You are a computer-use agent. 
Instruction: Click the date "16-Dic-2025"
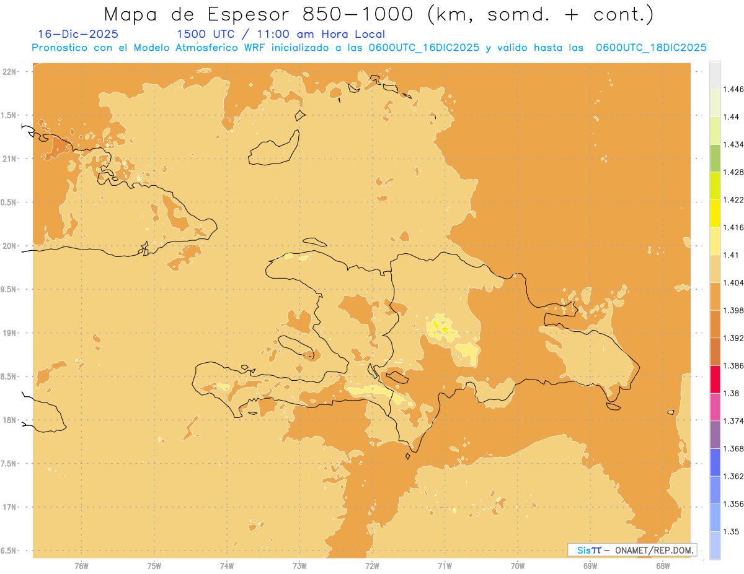point(78,35)
